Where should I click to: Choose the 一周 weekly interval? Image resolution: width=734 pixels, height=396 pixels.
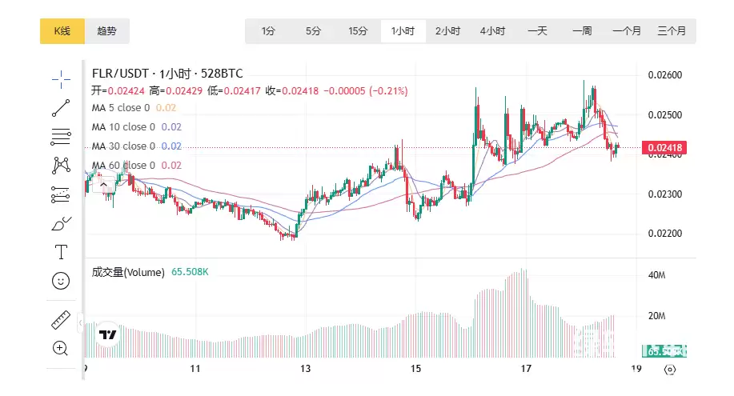[x=582, y=31]
